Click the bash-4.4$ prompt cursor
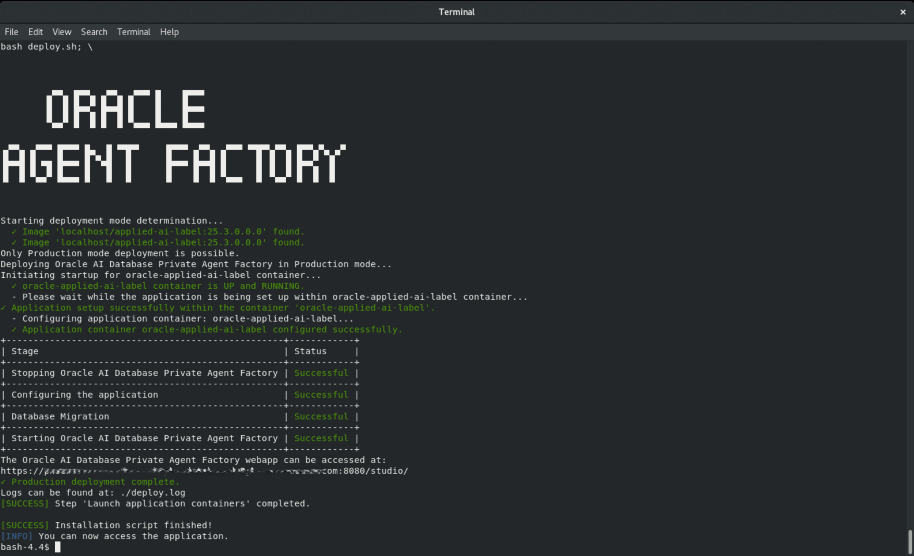The image size is (914, 556). click(x=57, y=547)
